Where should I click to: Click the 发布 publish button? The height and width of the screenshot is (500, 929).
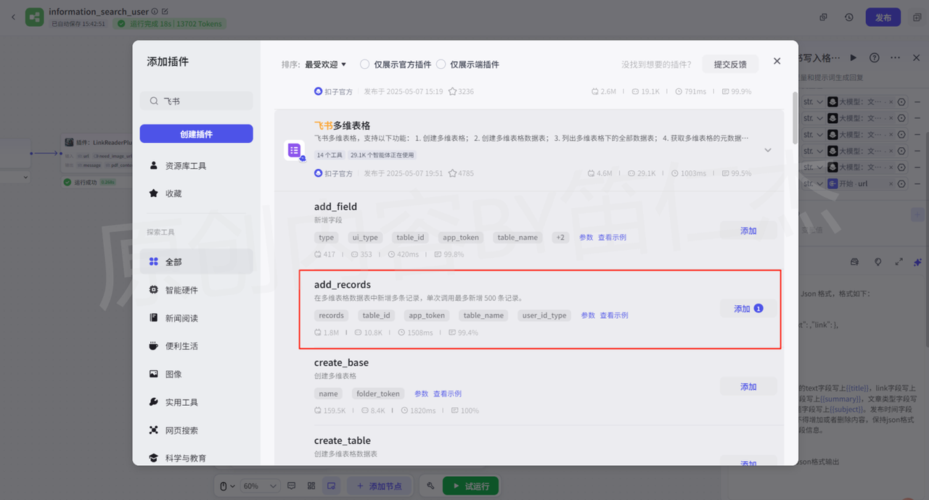[x=883, y=17]
